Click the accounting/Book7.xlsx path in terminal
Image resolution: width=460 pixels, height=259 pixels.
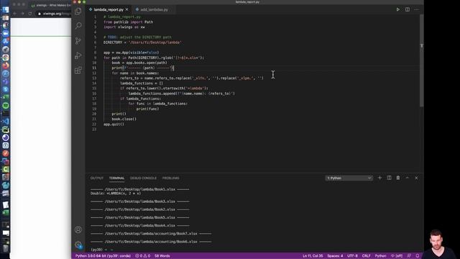click(151, 234)
